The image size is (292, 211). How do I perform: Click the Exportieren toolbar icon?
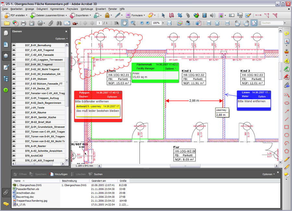pos(72,15)
